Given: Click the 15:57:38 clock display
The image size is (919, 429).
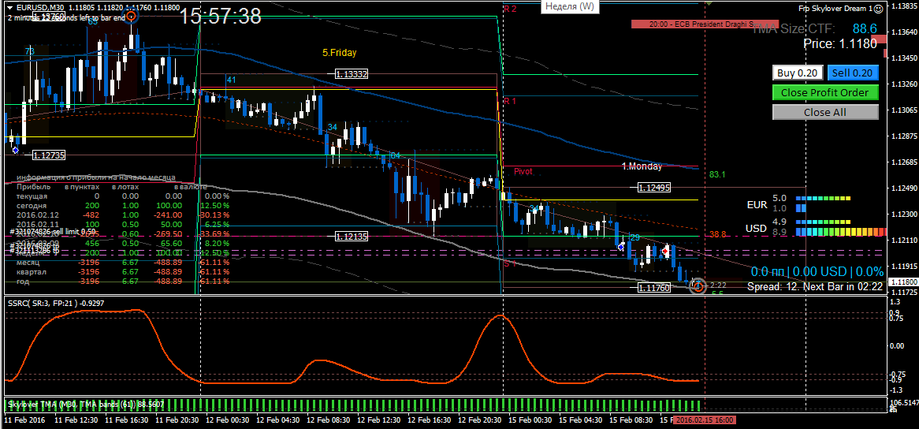Looking at the screenshot, I should click(220, 16).
